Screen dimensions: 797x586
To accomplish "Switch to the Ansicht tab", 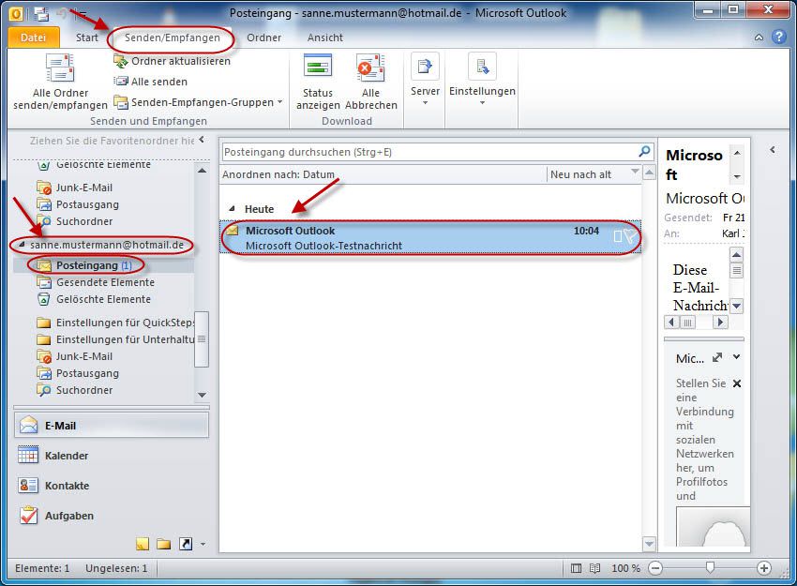I will pyautogui.click(x=324, y=38).
